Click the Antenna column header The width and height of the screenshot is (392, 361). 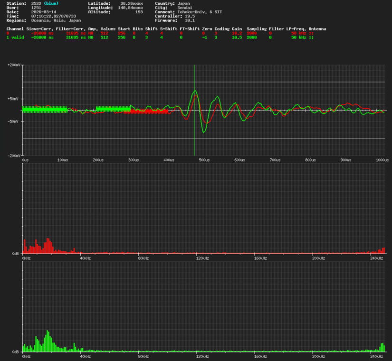click(x=317, y=29)
